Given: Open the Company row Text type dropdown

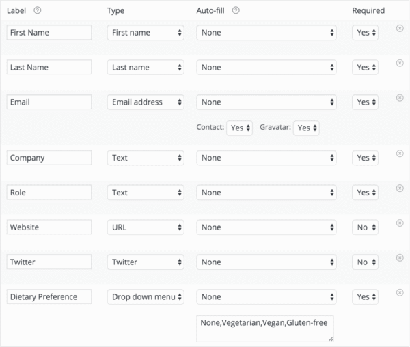Looking at the screenshot, I should coord(146,158).
